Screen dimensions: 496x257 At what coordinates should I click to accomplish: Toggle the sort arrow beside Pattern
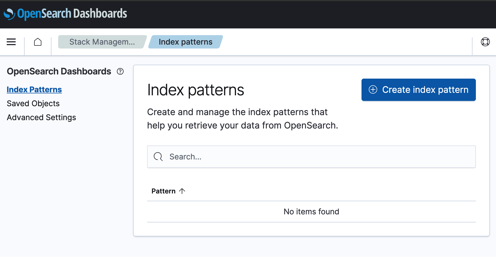pos(182,191)
